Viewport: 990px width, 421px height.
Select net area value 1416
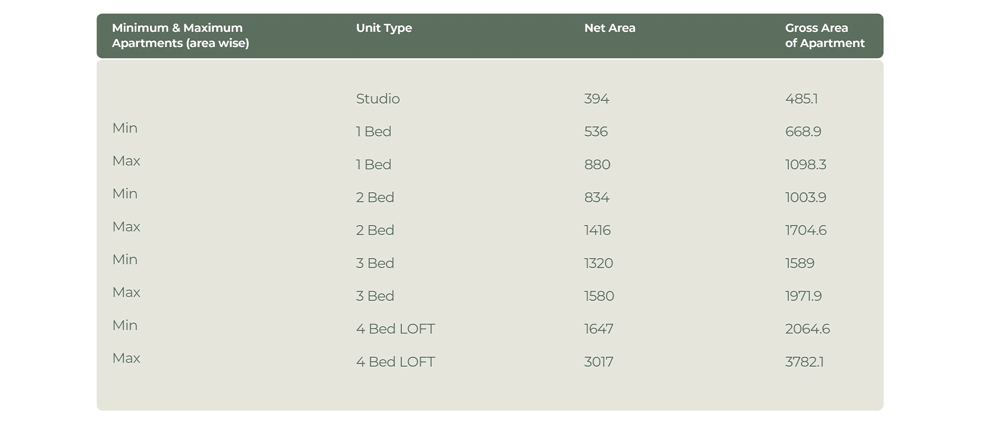tap(597, 230)
